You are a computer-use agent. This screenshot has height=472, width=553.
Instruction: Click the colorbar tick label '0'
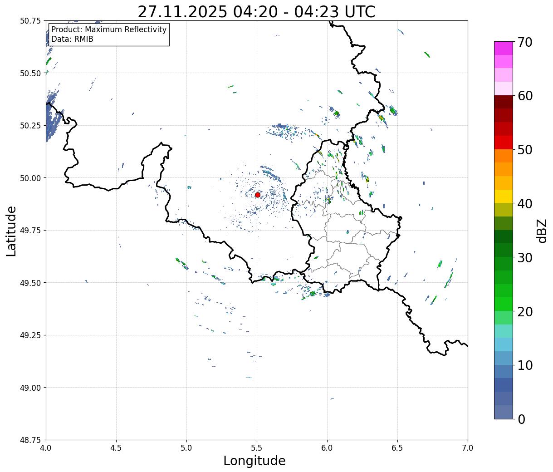click(x=521, y=419)
